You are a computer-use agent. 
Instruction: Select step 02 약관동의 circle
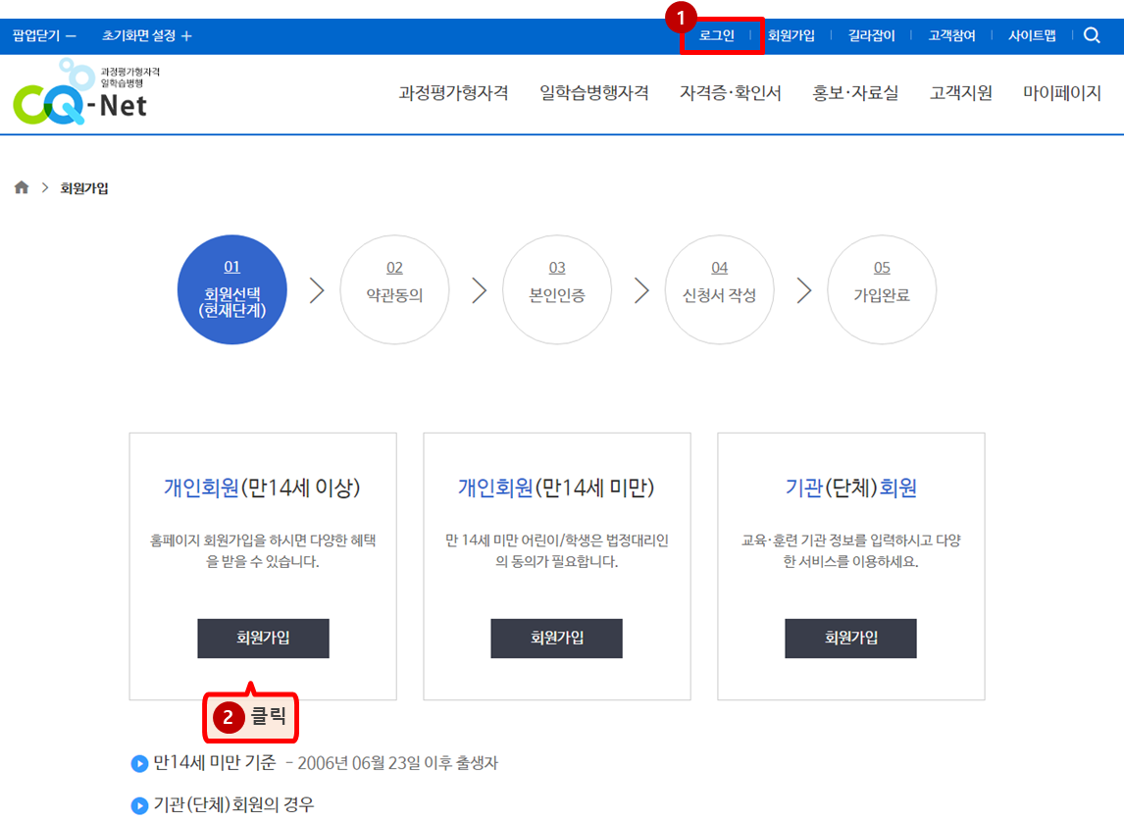click(x=394, y=289)
